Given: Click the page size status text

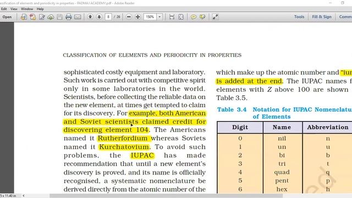Looking at the screenshot, I should coord(8,196).
